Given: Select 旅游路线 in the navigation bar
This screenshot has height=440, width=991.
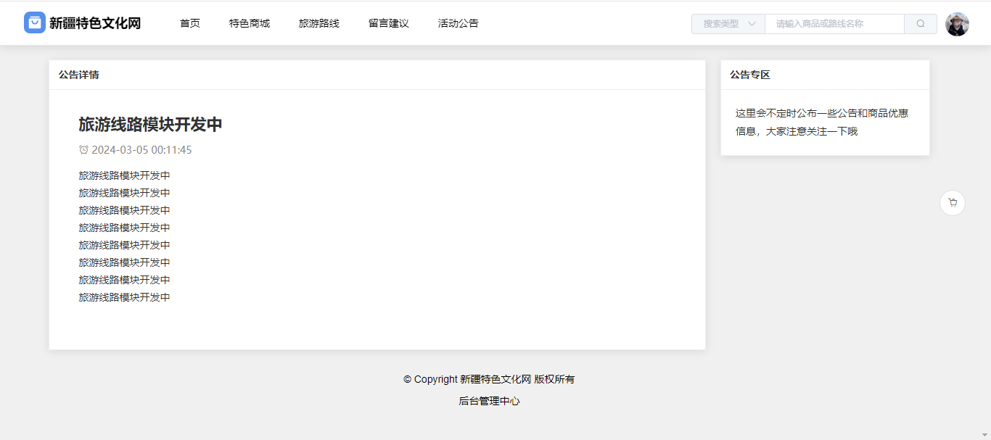Looking at the screenshot, I should 319,23.
